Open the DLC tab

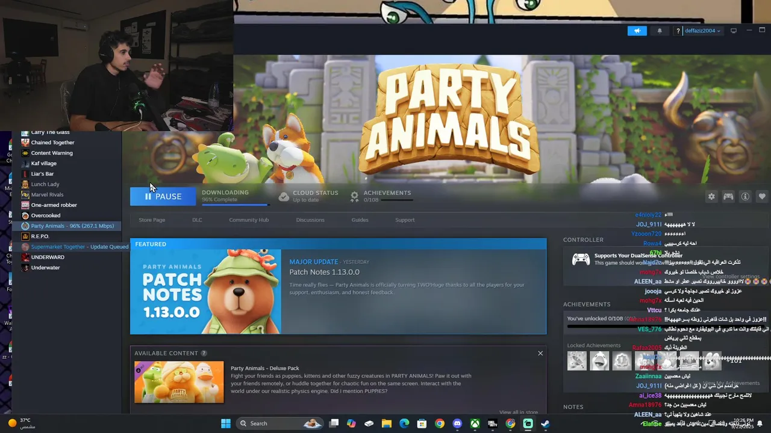click(x=197, y=220)
